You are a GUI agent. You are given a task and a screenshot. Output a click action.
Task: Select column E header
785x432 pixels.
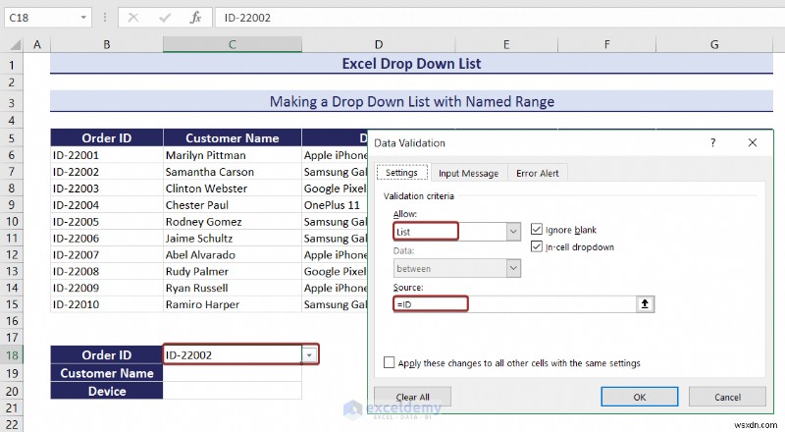point(506,44)
